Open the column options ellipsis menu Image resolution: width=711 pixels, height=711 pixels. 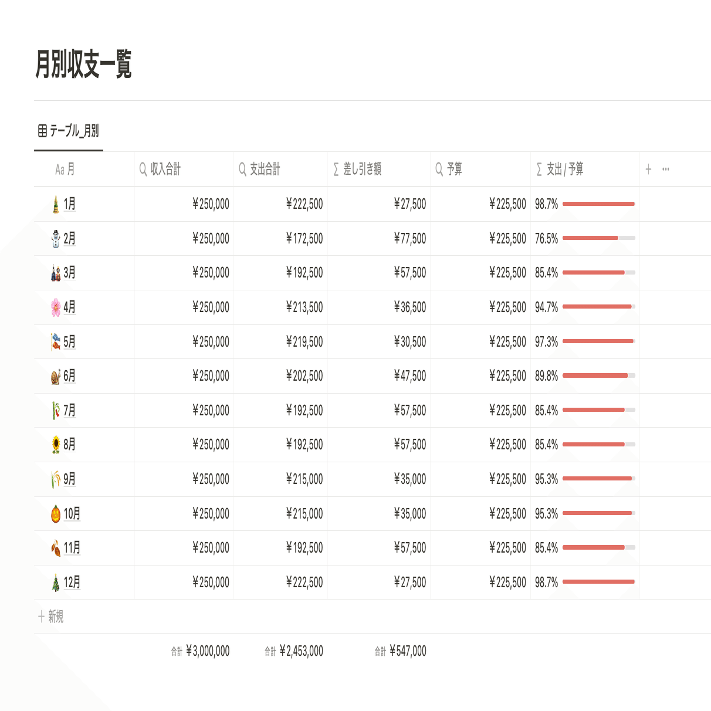tap(666, 170)
